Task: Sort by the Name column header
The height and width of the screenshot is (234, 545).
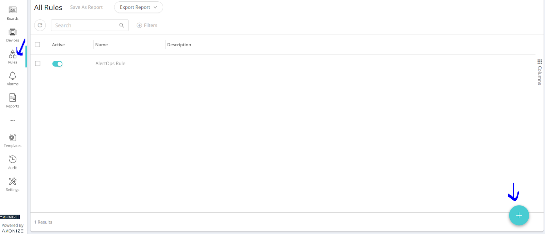Action: (x=102, y=45)
